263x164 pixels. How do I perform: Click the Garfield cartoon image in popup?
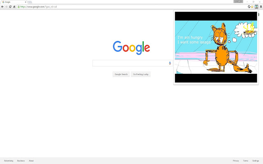click(x=216, y=47)
